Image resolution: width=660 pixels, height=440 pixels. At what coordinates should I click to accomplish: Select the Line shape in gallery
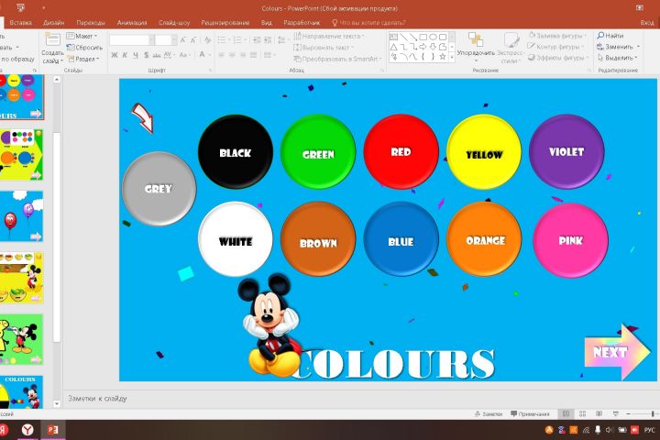[403, 37]
